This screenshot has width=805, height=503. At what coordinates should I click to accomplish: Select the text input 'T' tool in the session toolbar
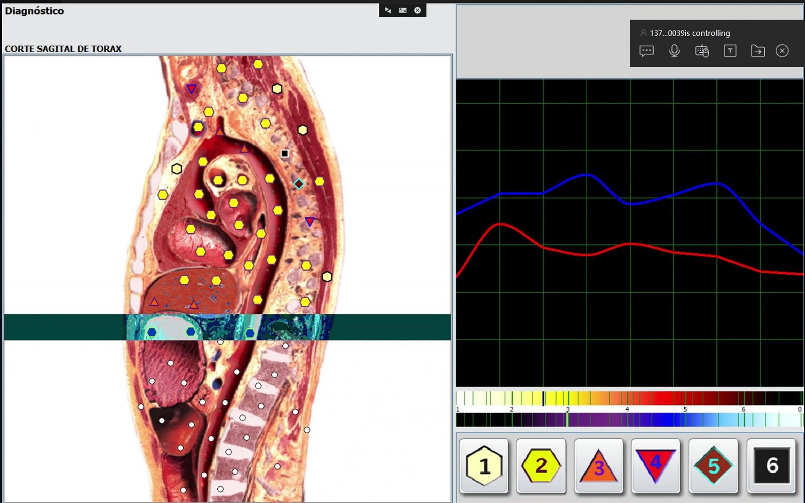(x=730, y=51)
